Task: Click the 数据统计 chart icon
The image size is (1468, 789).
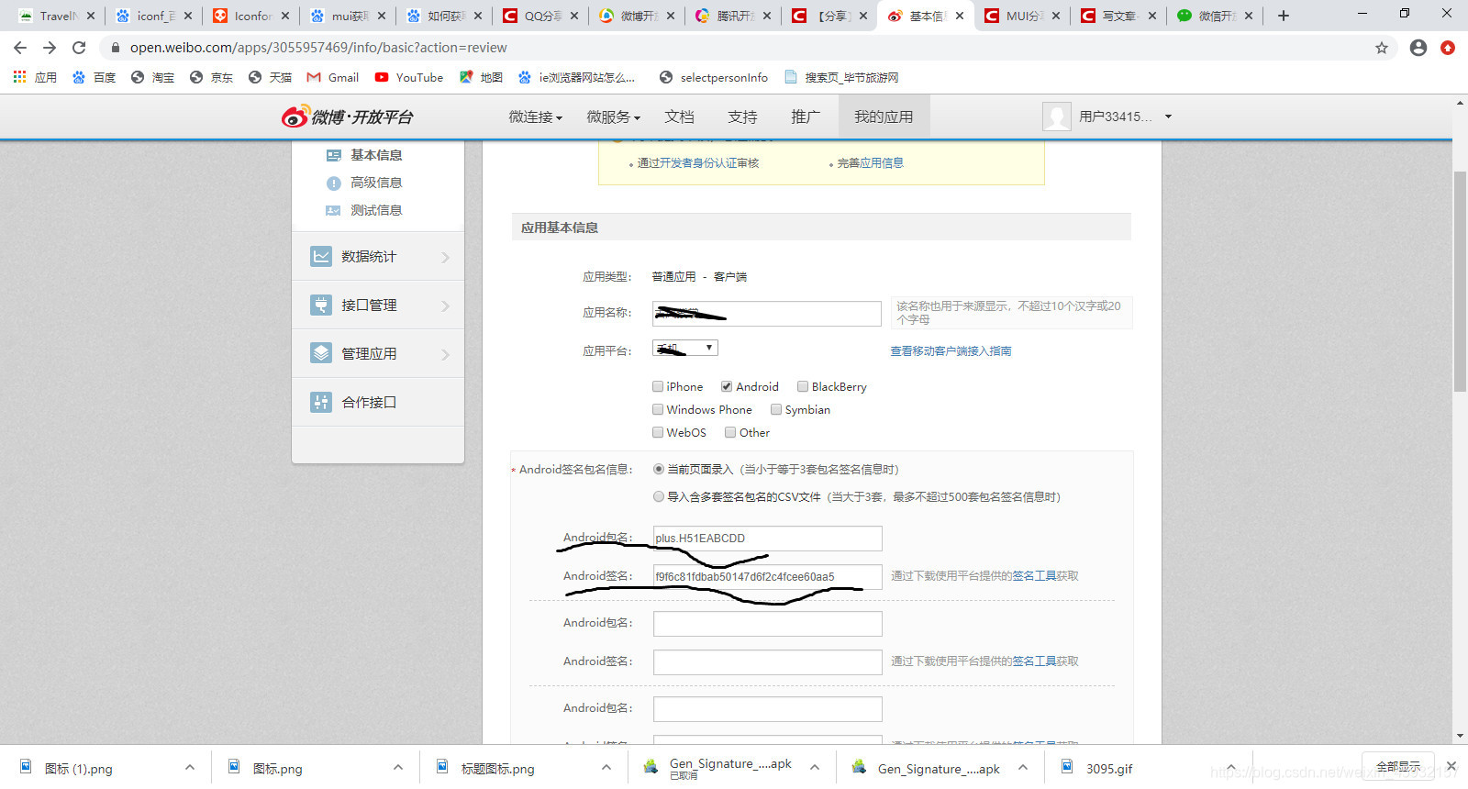Action: [x=321, y=256]
